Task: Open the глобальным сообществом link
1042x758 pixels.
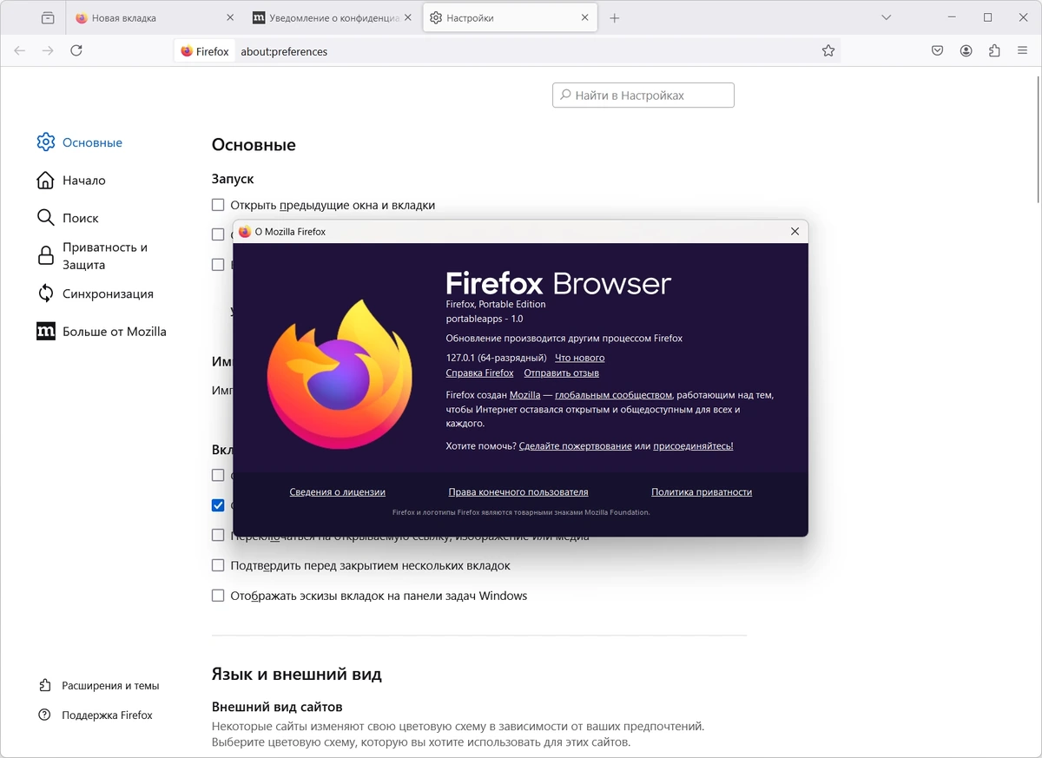Action: 614,395
